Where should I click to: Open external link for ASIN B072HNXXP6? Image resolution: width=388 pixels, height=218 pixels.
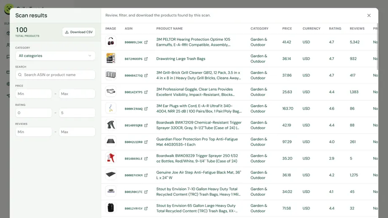pyautogui.click(x=146, y=59)
